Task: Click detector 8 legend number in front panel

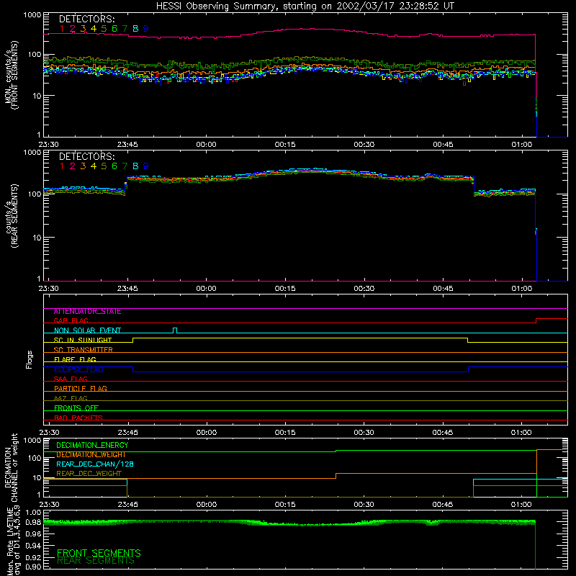Action: coord(135,29)
